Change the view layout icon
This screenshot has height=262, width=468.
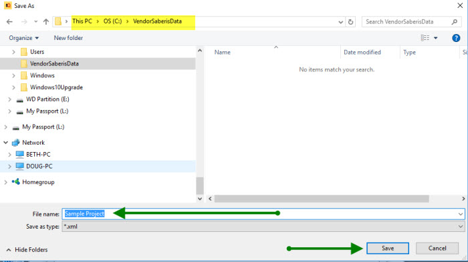coord(425,38)
